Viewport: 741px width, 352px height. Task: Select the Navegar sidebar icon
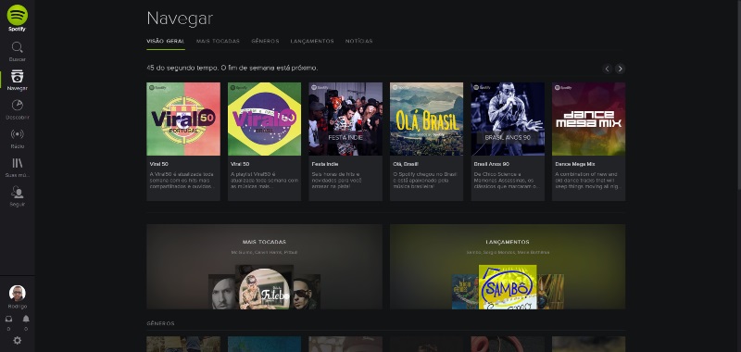point(17,76)
